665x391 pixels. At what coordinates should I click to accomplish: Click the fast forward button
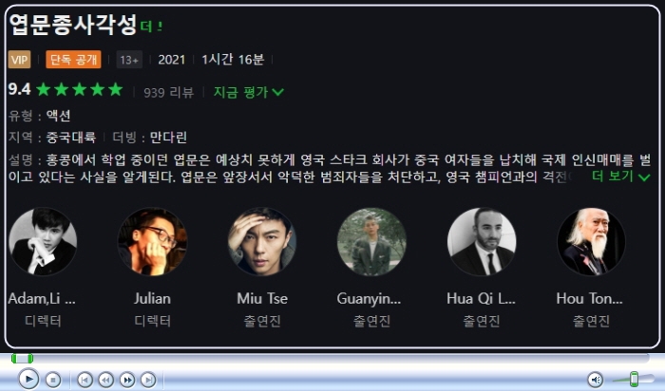click(127, 380)
